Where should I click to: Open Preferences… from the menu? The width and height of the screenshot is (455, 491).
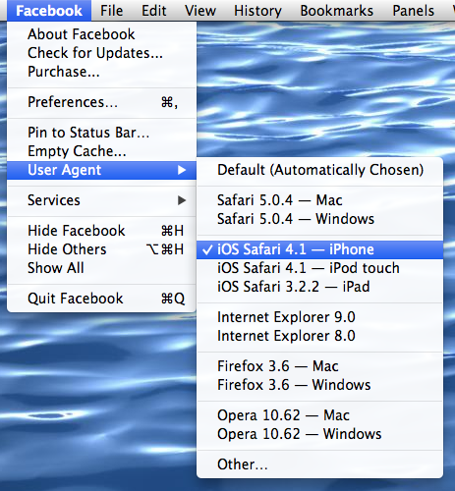(x=101, y=102)
